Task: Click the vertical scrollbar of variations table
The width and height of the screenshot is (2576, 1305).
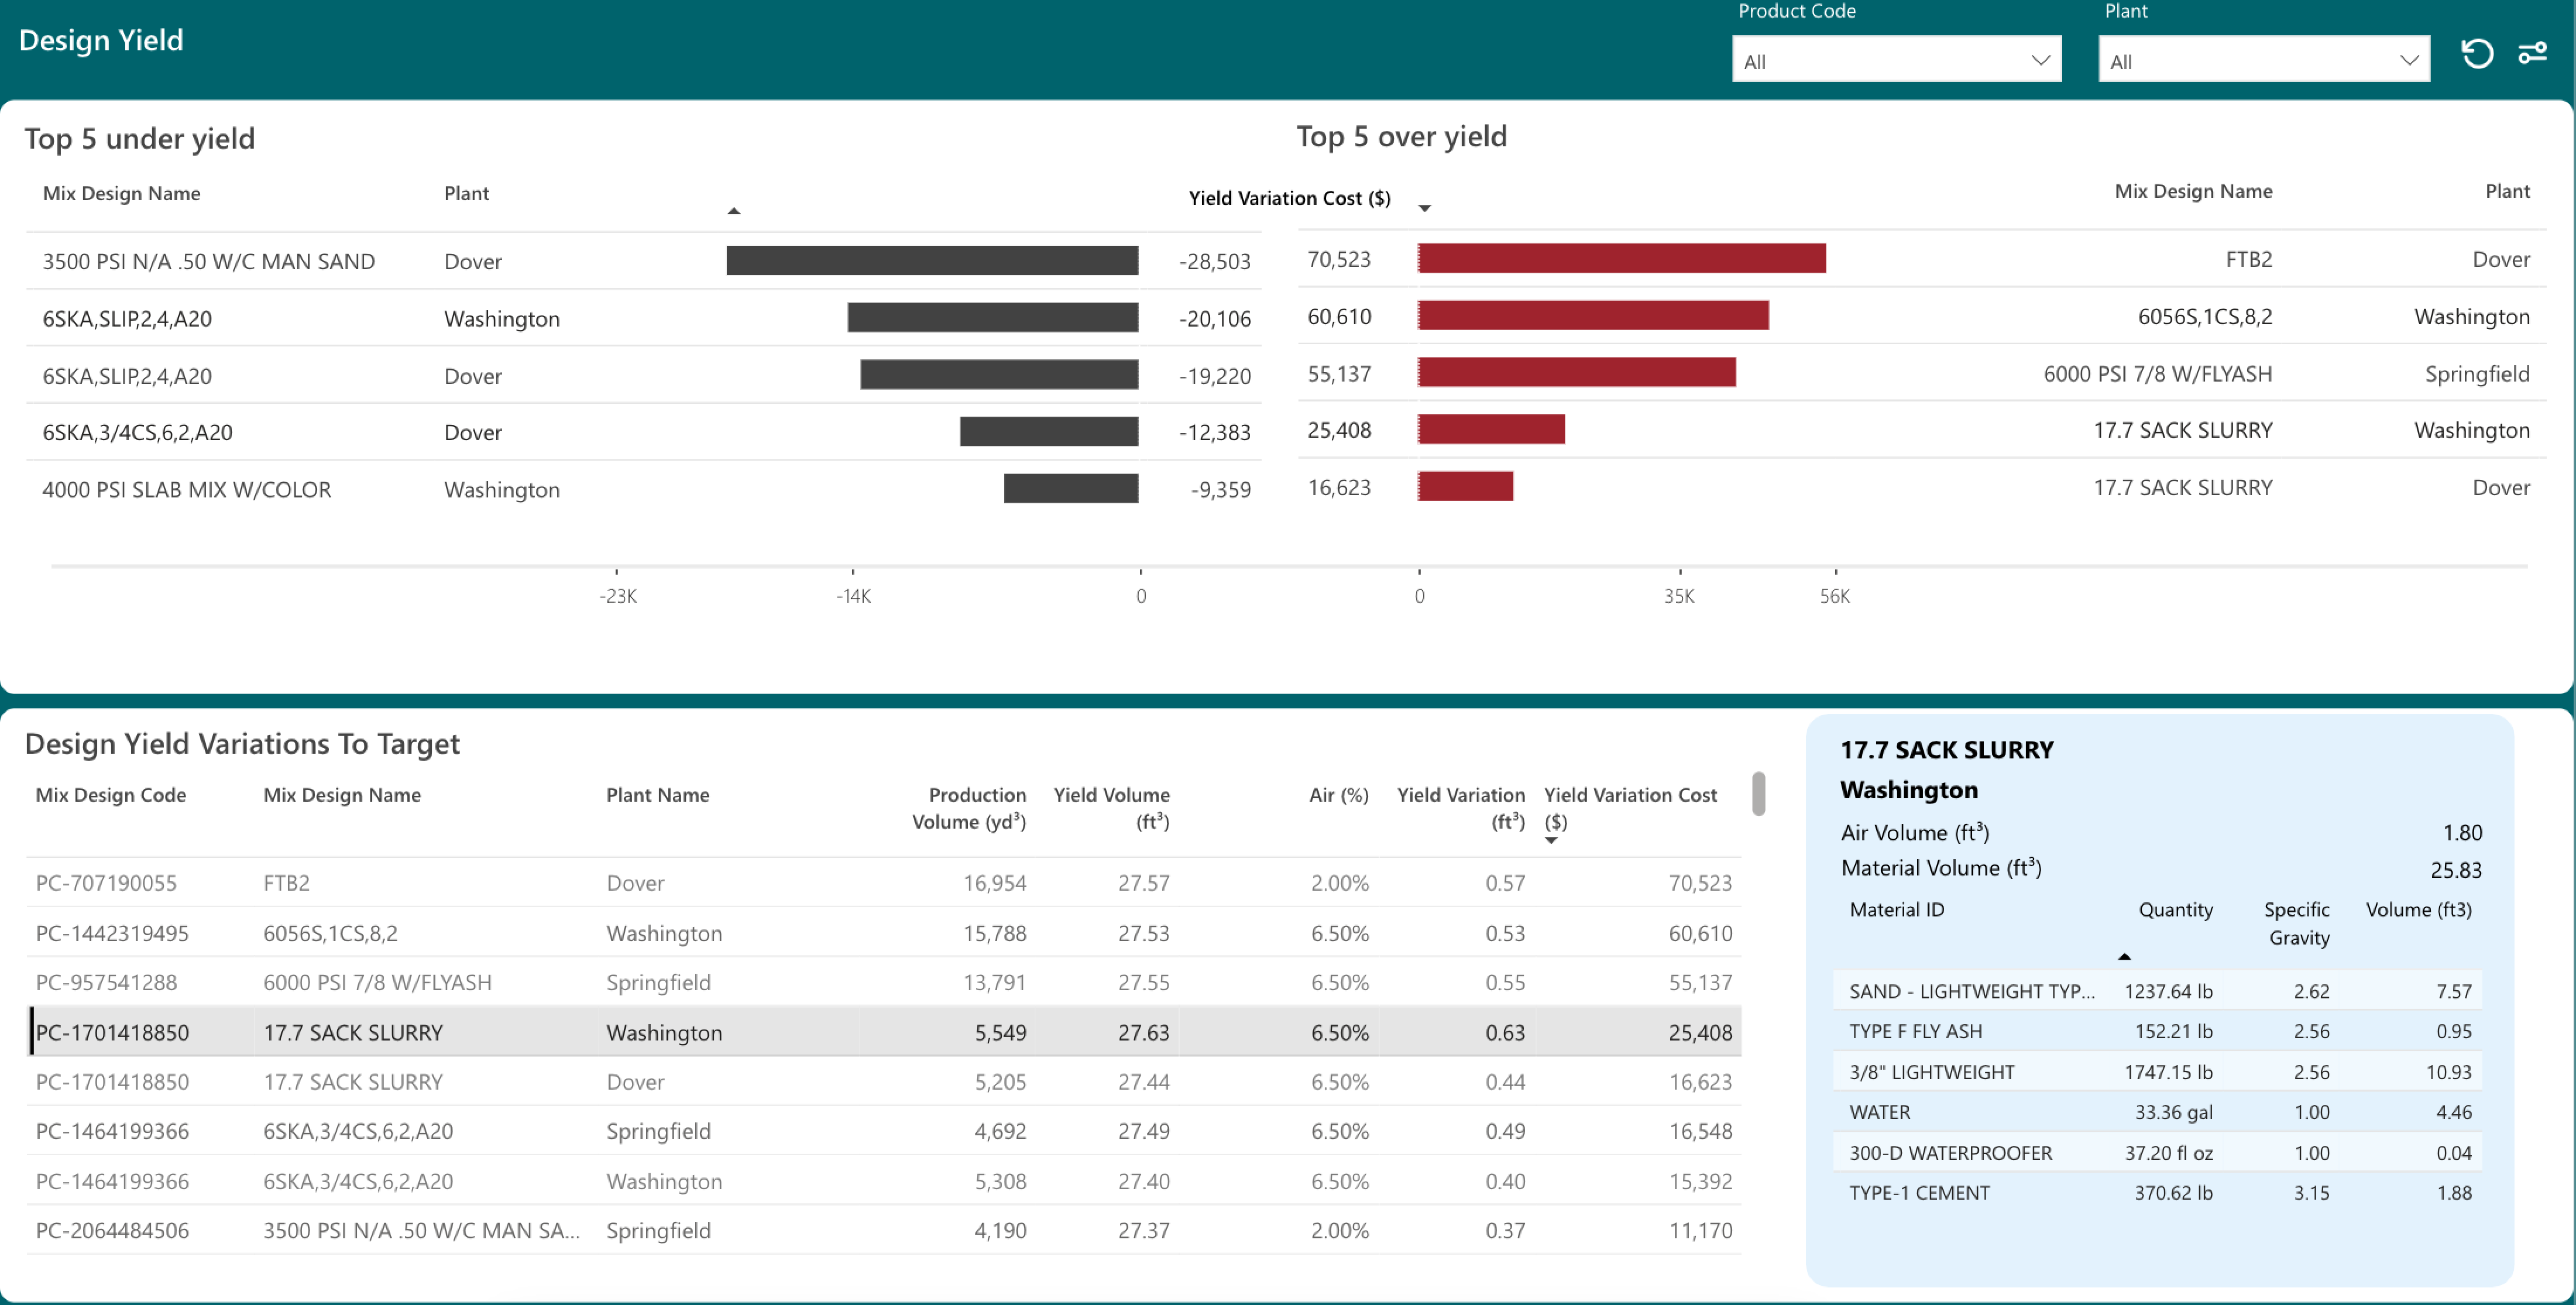Action: pyautogui.click(x=1758, y=793)
